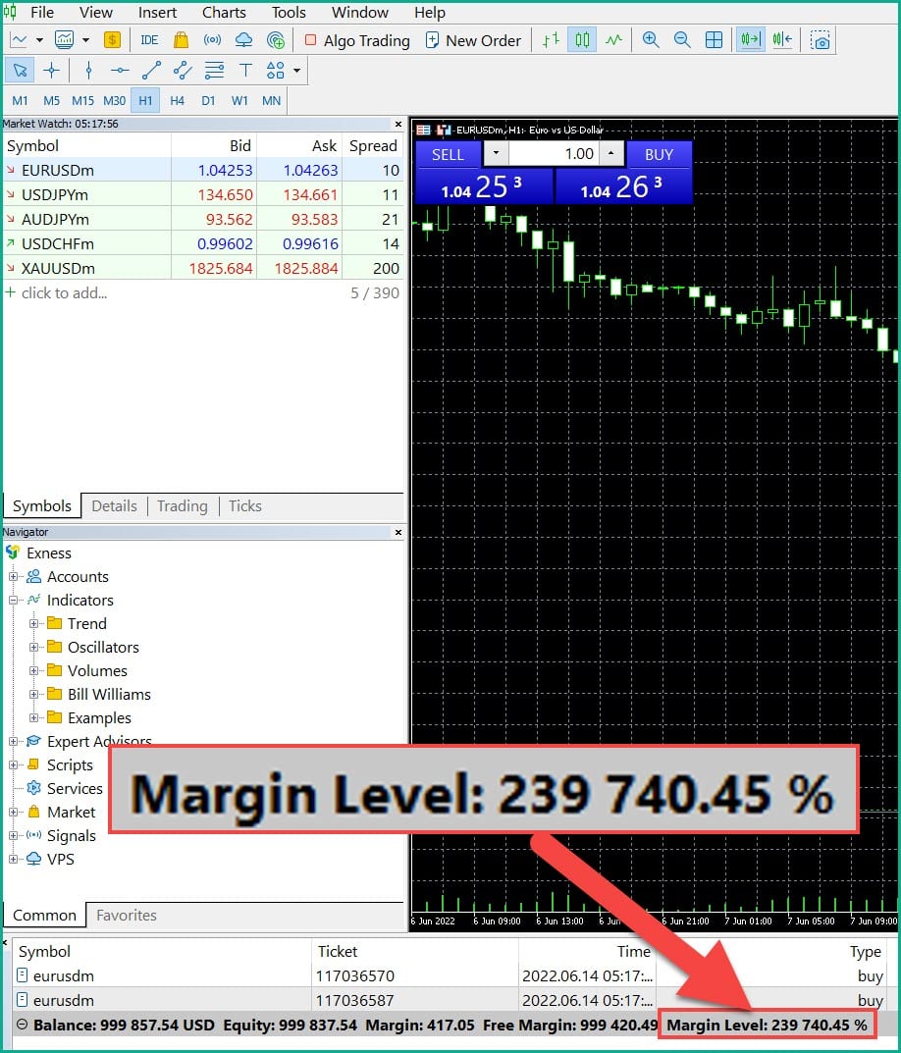Select the vertical line drawing tool
Screen dimensions: 901x1053
tap(88, 70)
